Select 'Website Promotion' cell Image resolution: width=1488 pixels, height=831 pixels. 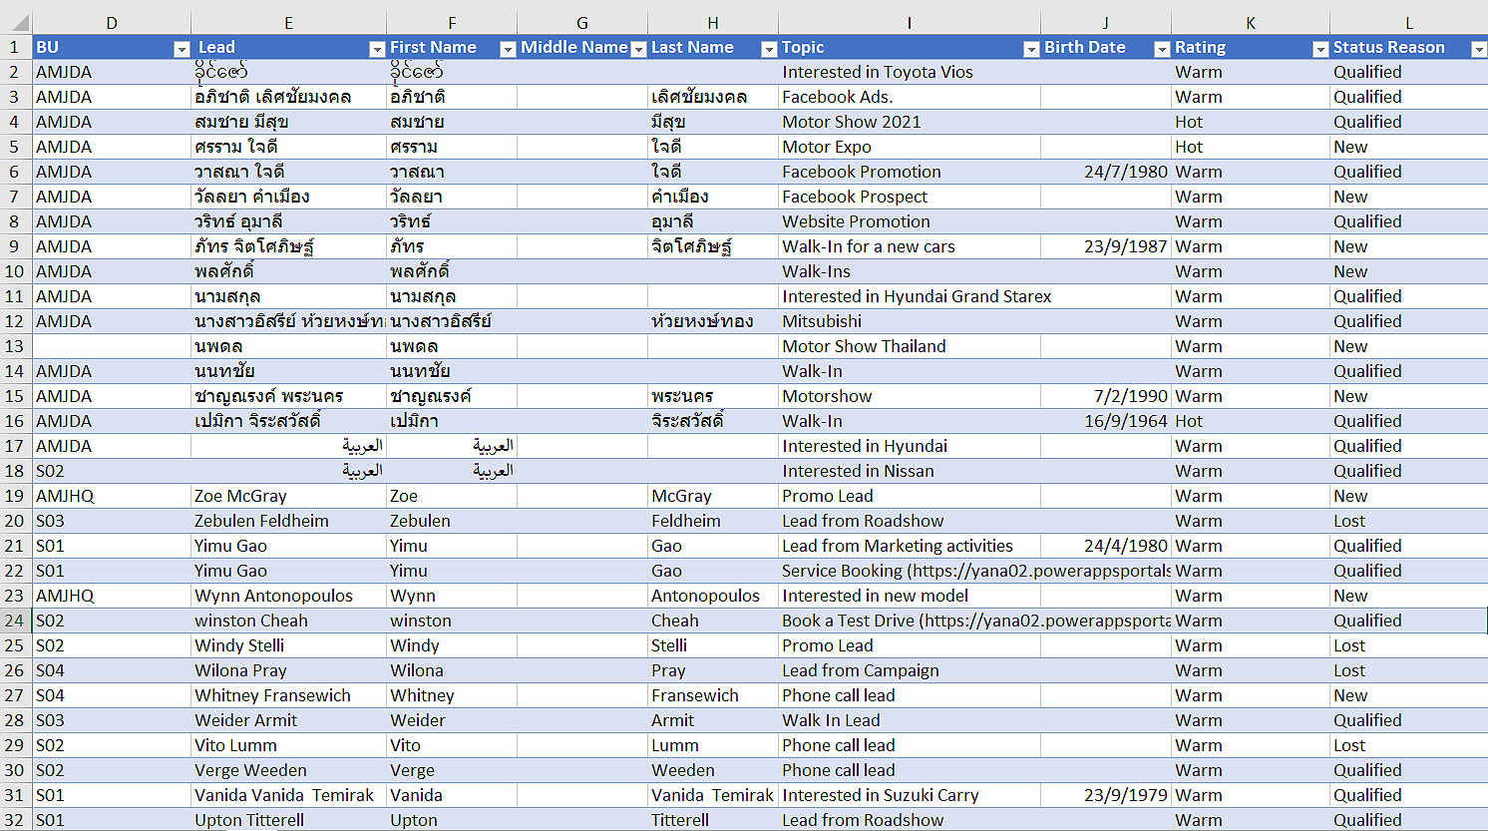coord(909,221)
